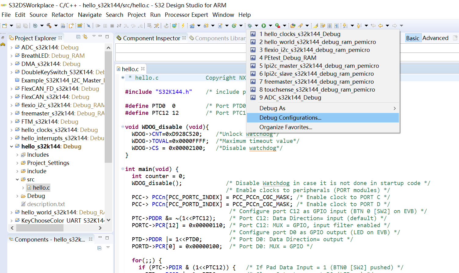This screenshot has height=273, width=459.
Task: Collapse all in Project Explorer
Action: pyautogui.click(x=78, y=37)
